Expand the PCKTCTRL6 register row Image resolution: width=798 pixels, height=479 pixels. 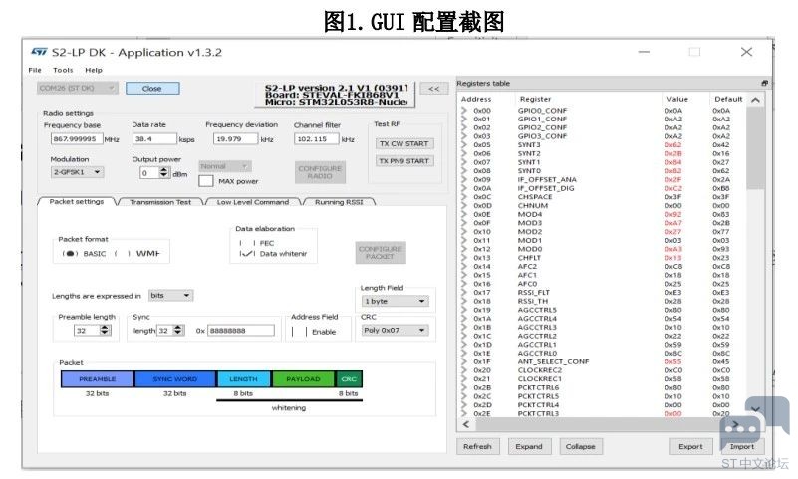pos(464,387)
